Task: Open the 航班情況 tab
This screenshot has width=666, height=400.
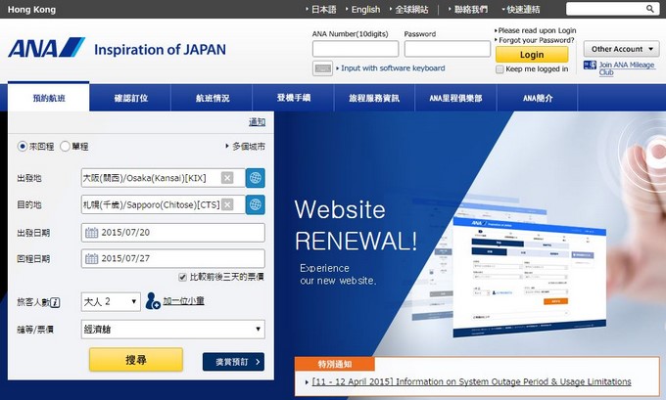Action: point(212,98)
